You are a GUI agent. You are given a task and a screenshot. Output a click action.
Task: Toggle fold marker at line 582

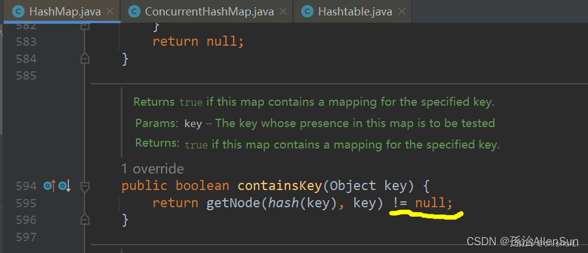(85, 26)
